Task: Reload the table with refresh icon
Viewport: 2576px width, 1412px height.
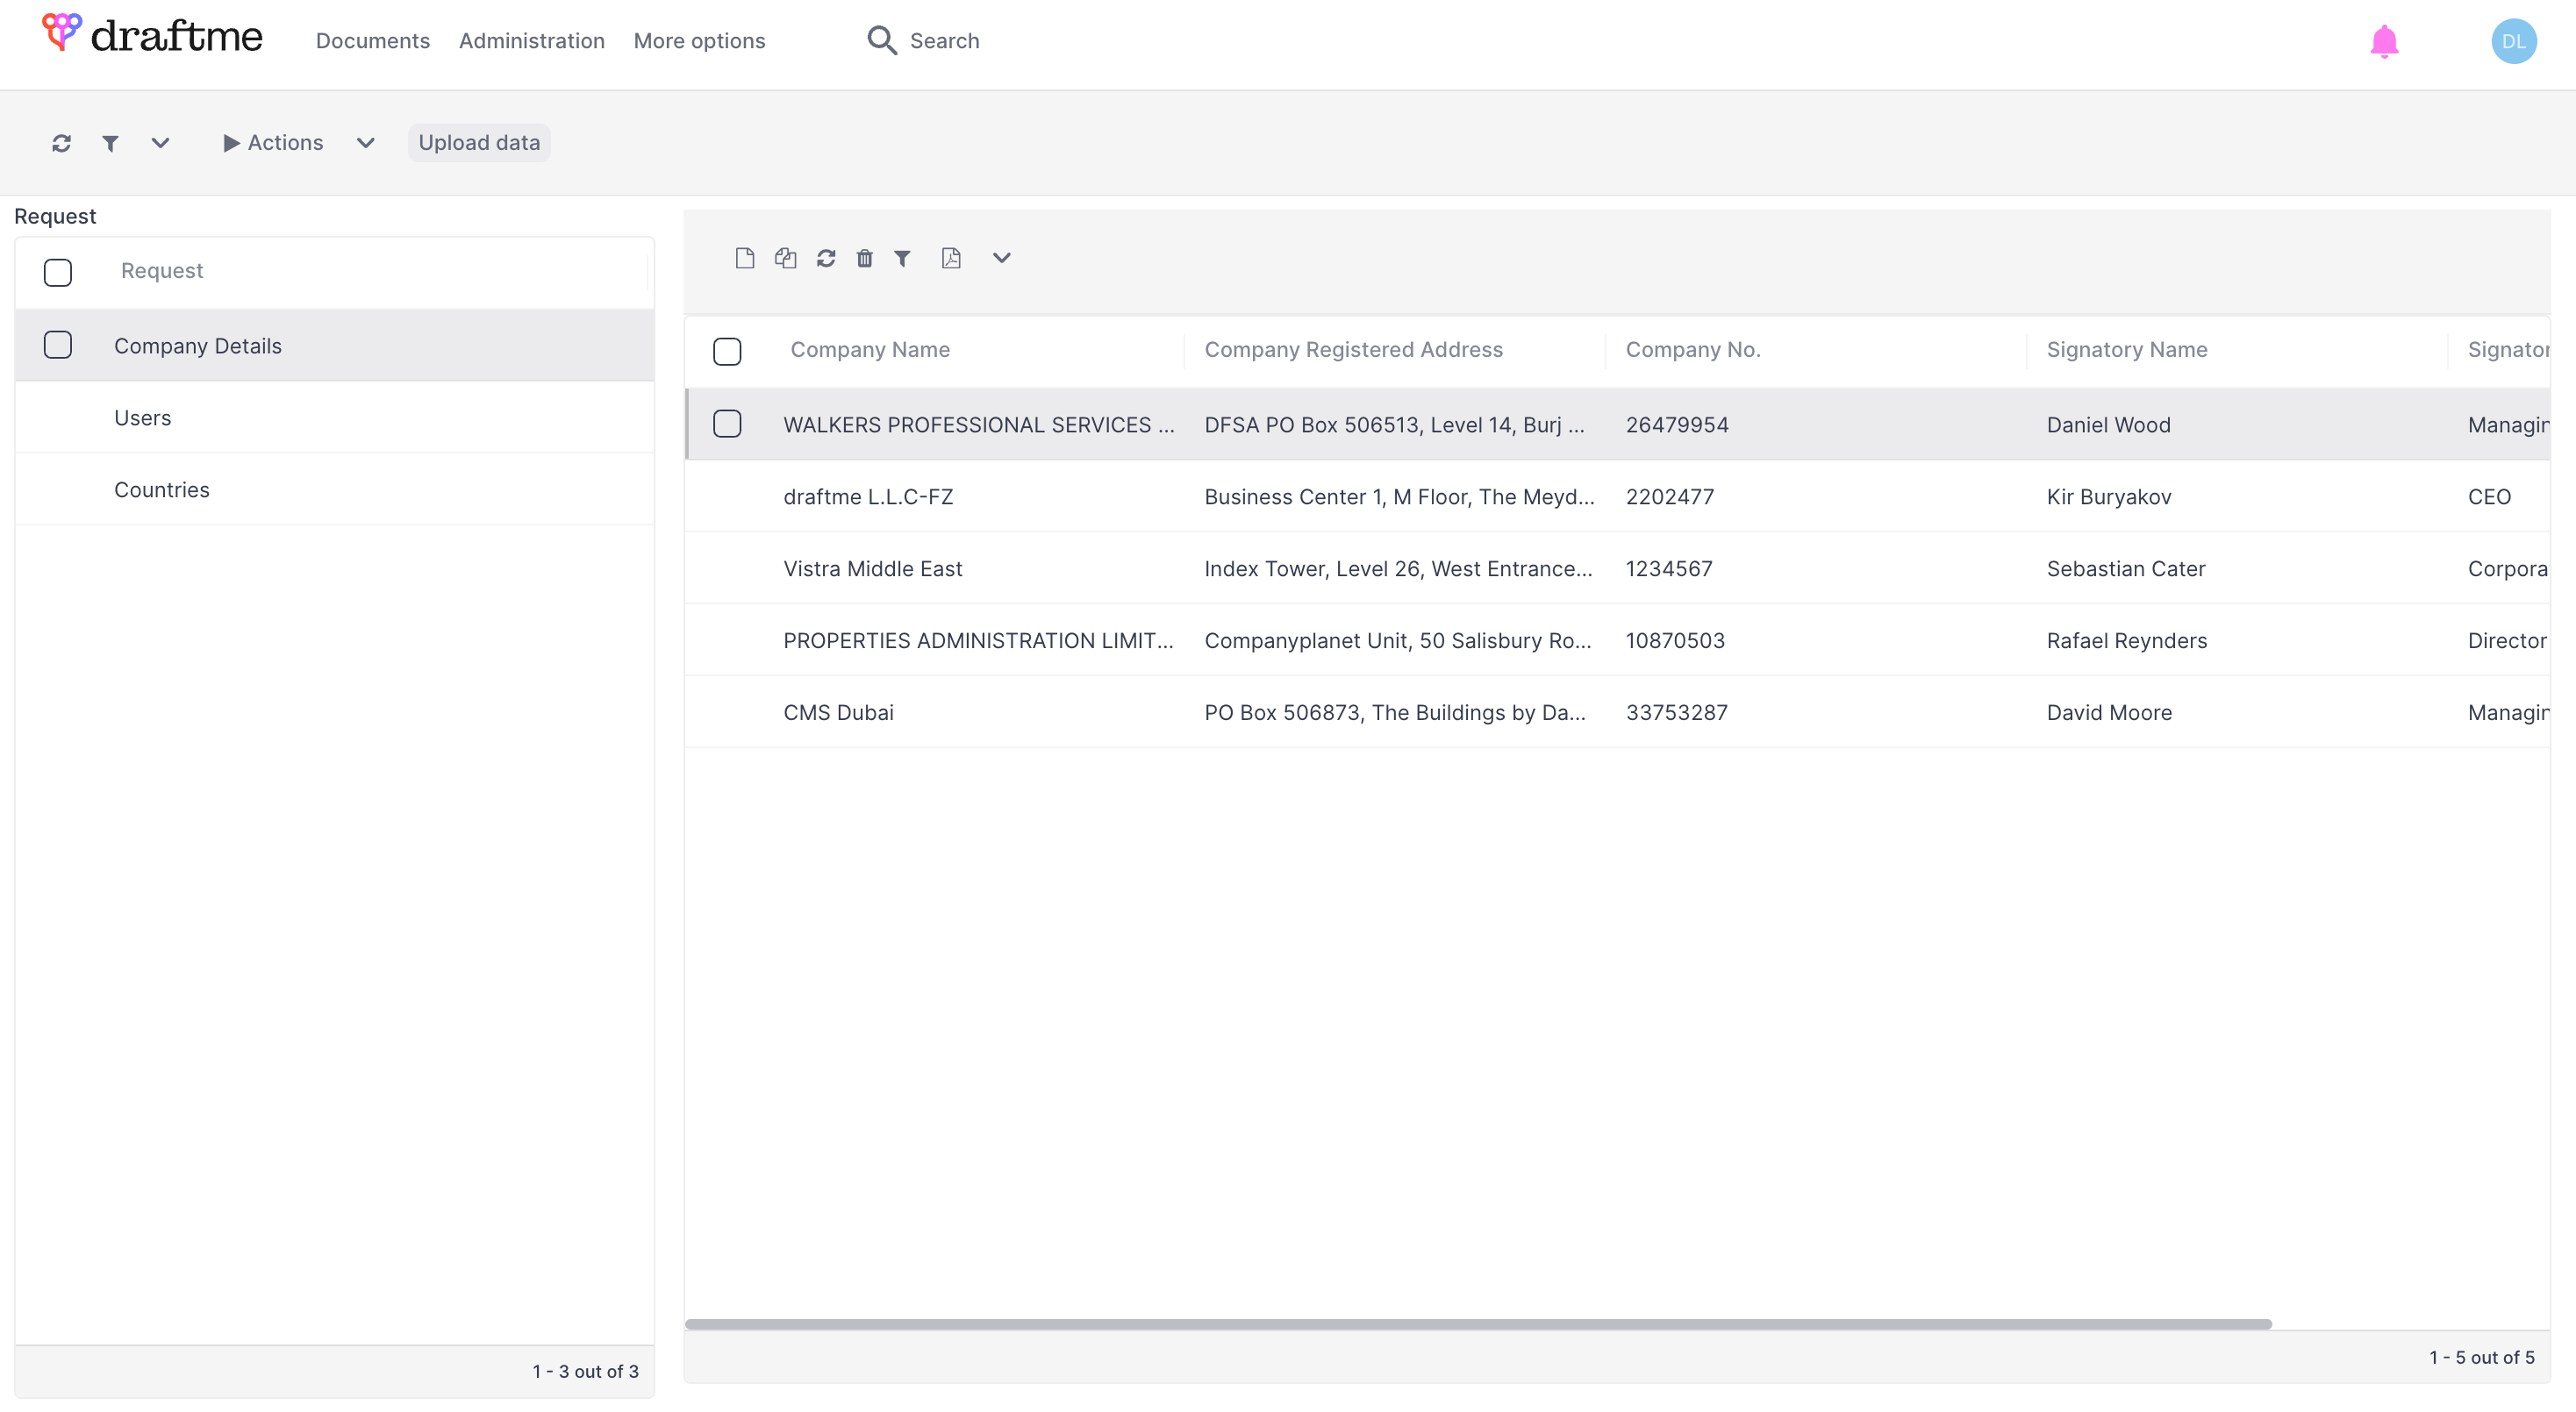Action: click(825, 258)
